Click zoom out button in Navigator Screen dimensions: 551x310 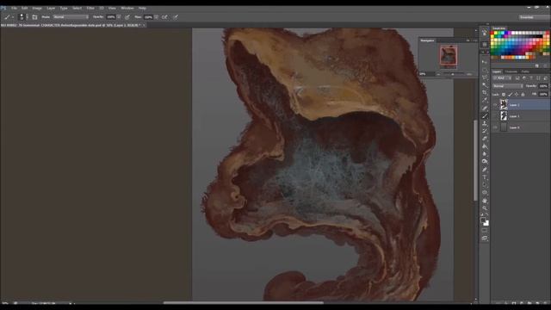(438, 74)
